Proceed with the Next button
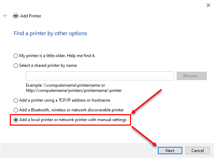Image resolution: width=214 pixels, height=158 pixels. 170,150
